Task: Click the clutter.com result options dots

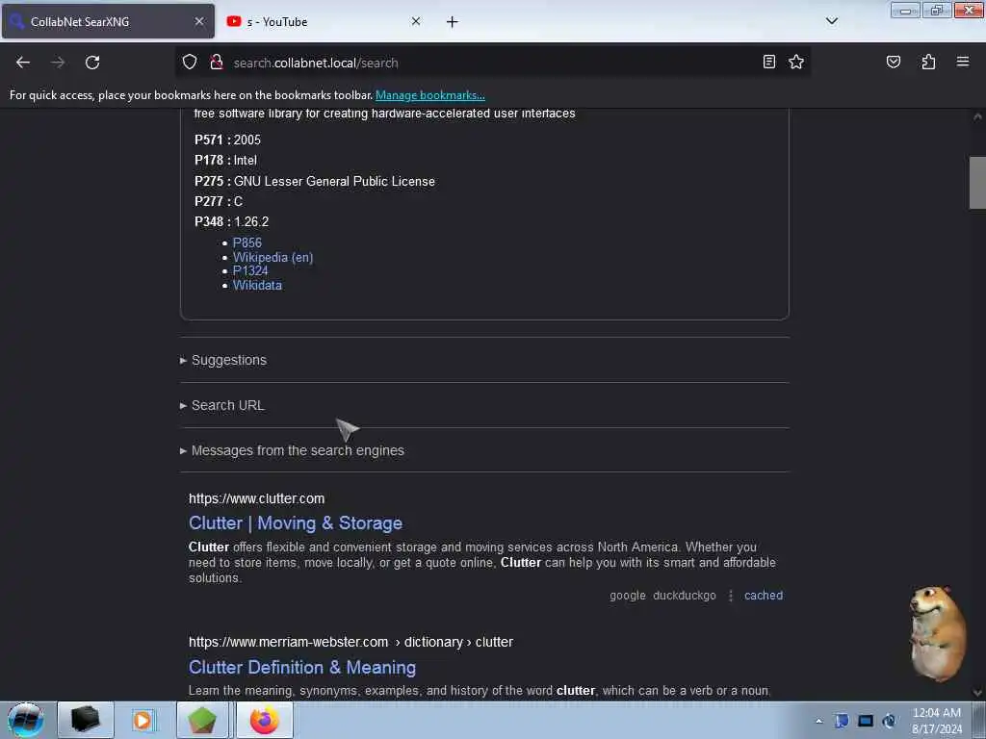Action: [x=731, y=596]
